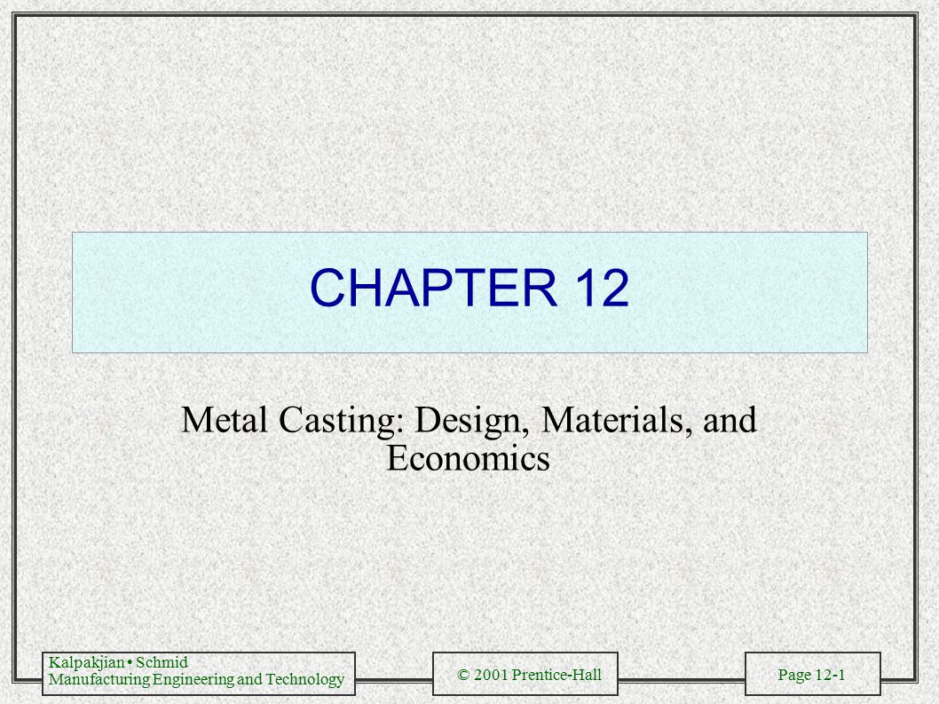Image resolution: width=939 pixels, height=704 pixels.
Task: Click the © 2001 Prentice-Hall copyright box
Action: click(x=525, y=674)
